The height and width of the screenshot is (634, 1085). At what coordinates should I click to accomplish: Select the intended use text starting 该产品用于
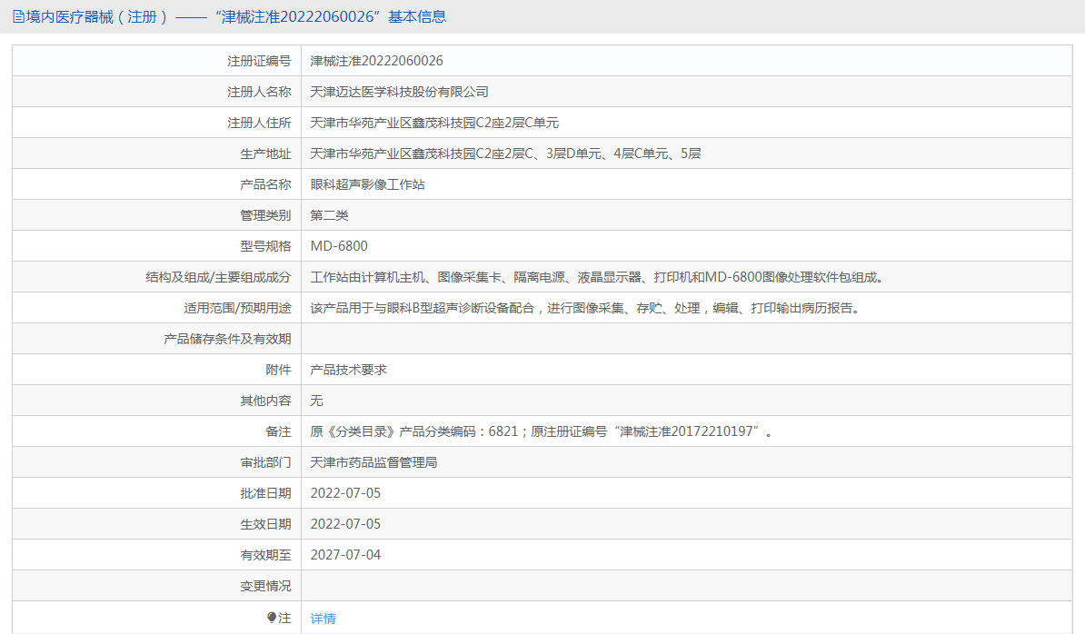point(587,308)
